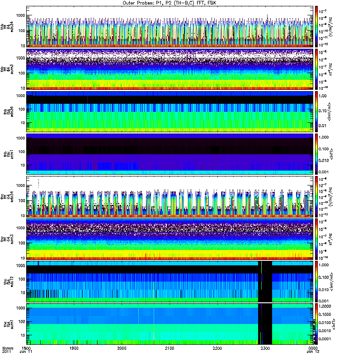Screen dimensions: 339x361
Task: Click the black data gap in thc fbk scm1 panel
Action: tap(265, 324)
